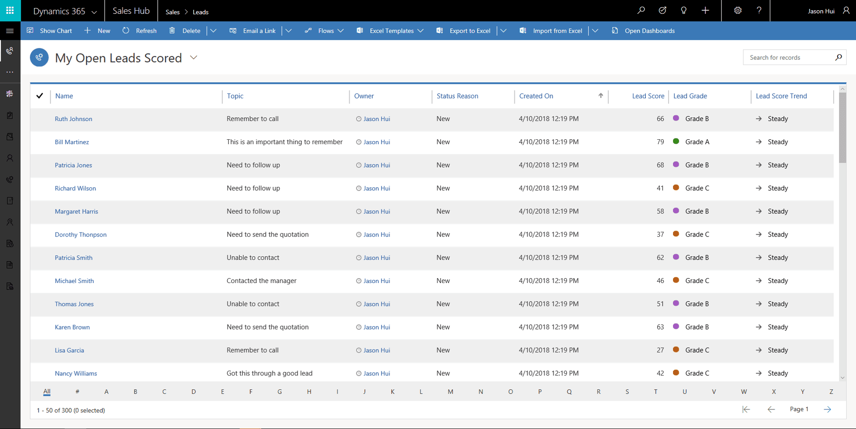Expand the Excel Templates dropdown chevron
This screenshot has width=856, height=429.
[420, 31]
